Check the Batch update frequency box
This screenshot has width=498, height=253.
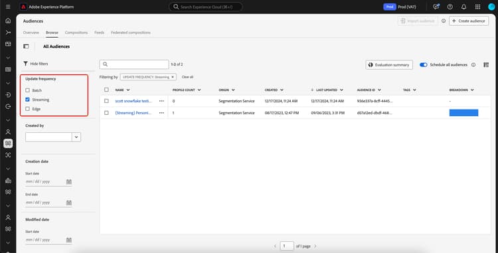point(27,90)
